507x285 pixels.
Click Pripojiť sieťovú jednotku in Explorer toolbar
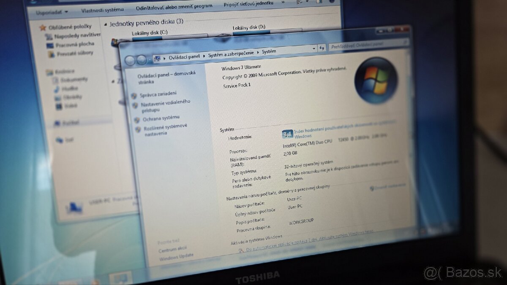point(248,4)
